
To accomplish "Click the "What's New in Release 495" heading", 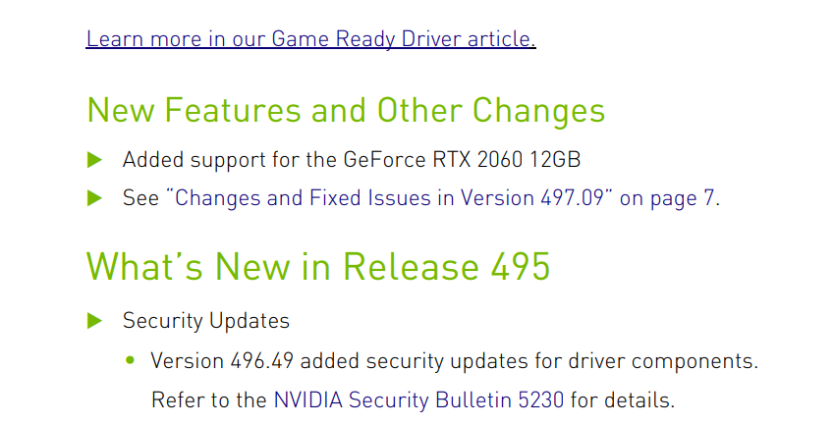I will point(318,267).
